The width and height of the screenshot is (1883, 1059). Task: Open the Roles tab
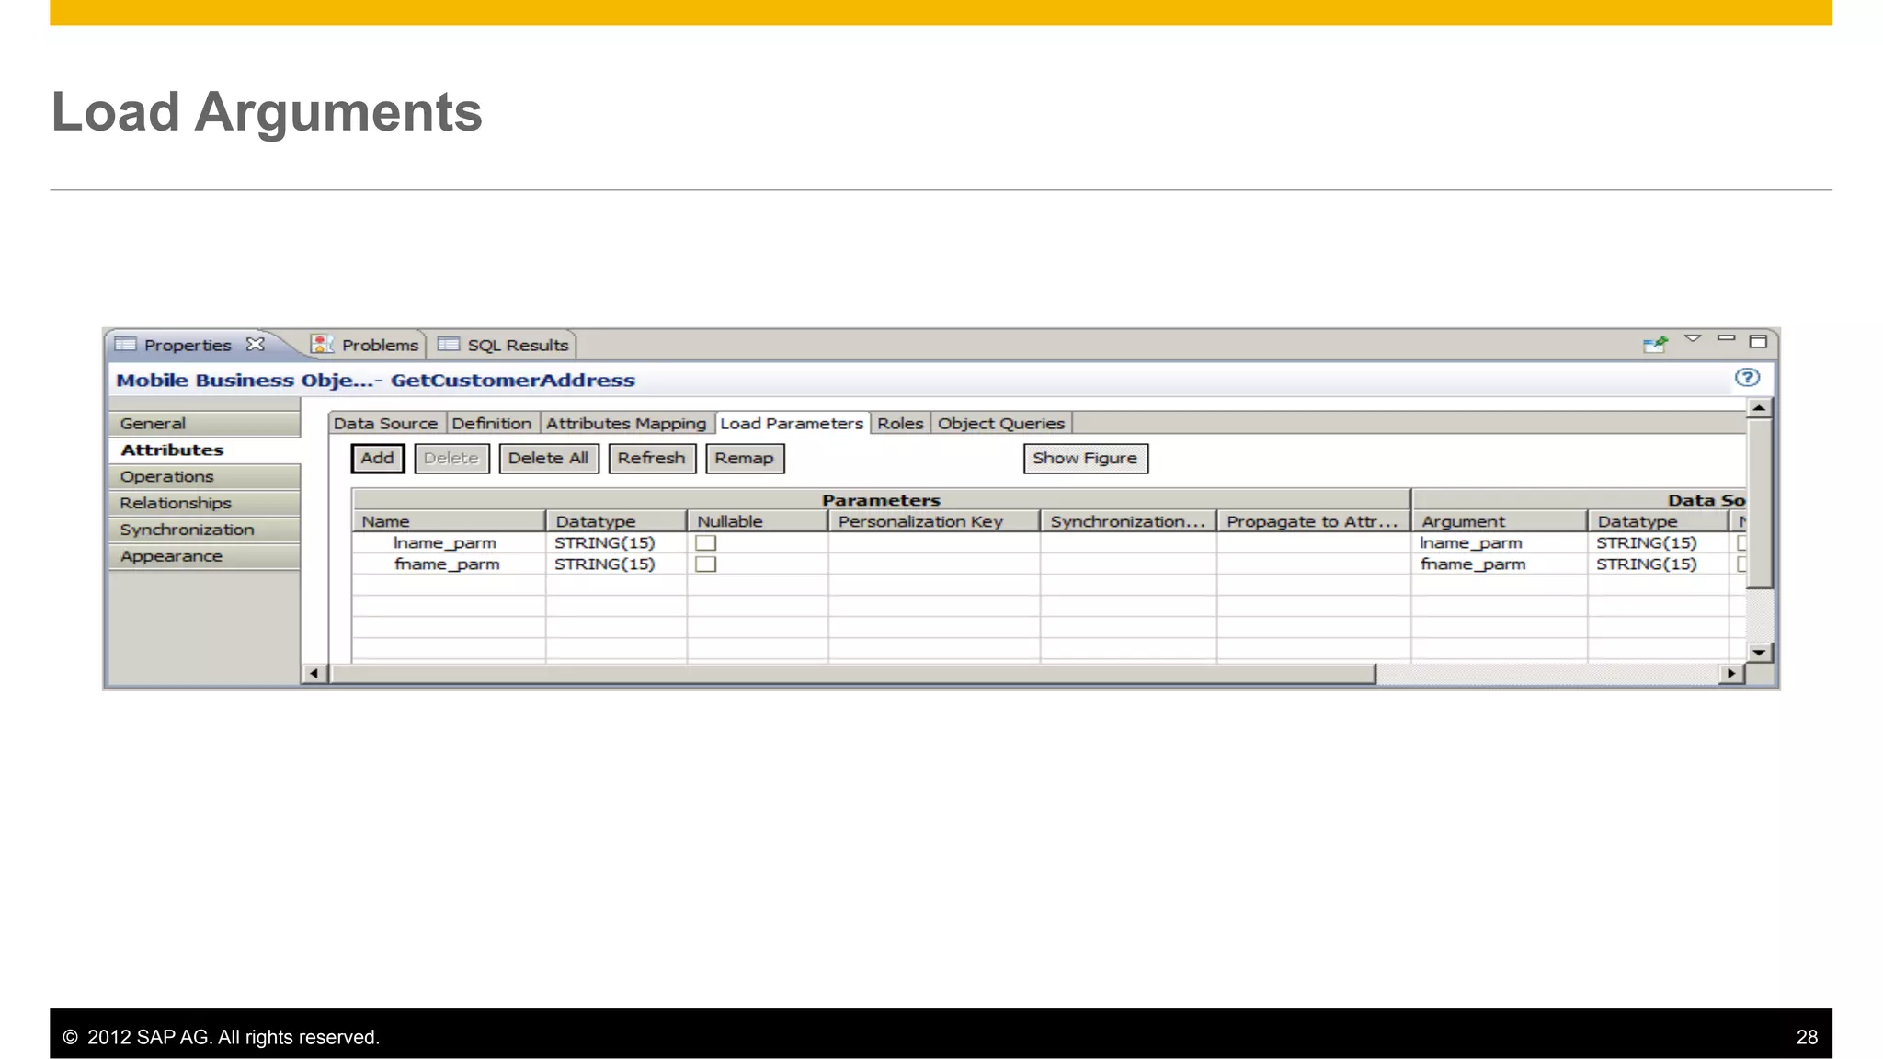click(x=900, y=423)
